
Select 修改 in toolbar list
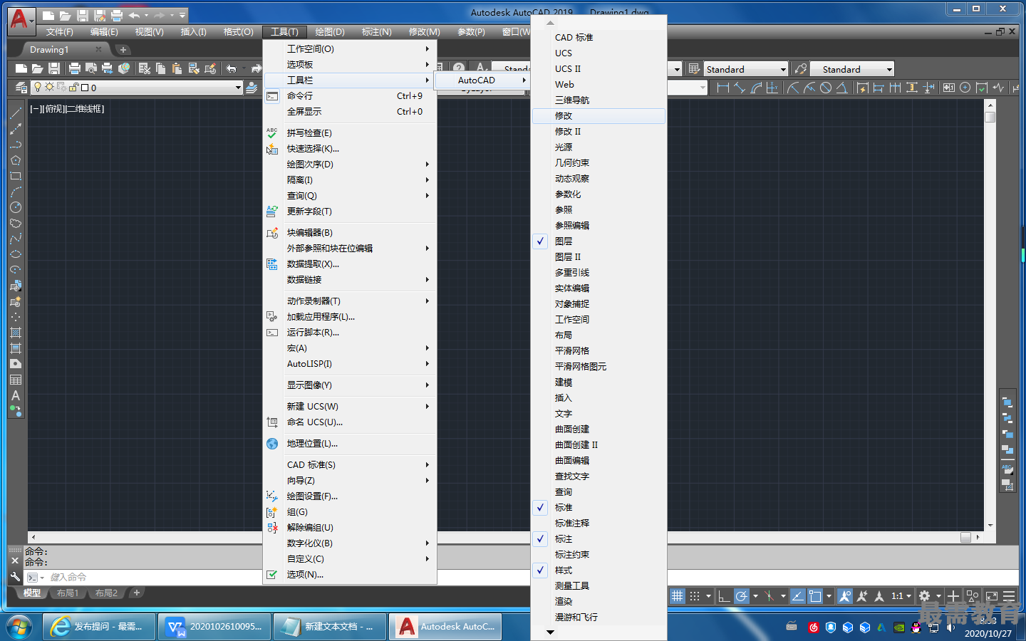tap(598, 116)
